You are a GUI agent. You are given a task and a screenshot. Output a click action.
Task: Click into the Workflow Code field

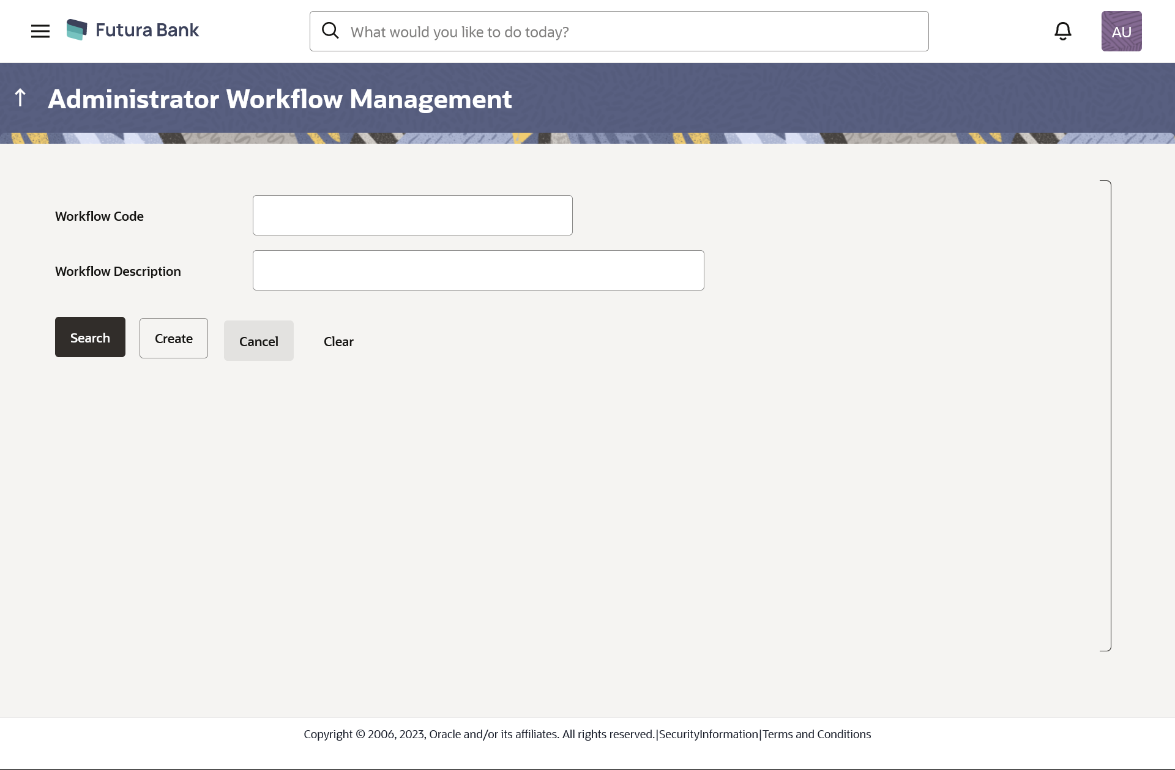[x=412, y=215]
